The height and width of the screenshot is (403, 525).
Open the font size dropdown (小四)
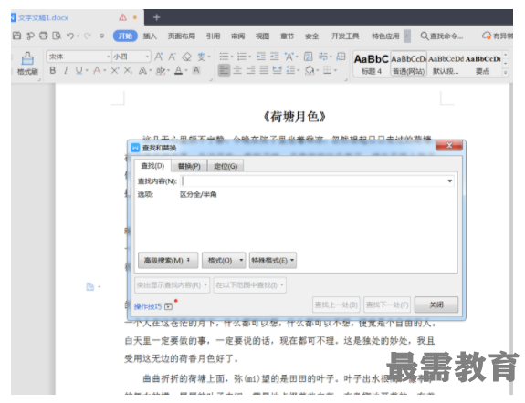coord(147,57)
